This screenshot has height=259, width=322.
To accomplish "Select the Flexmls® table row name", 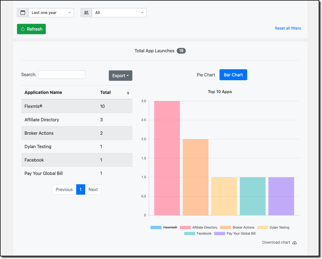I will (x=33, y=106).
